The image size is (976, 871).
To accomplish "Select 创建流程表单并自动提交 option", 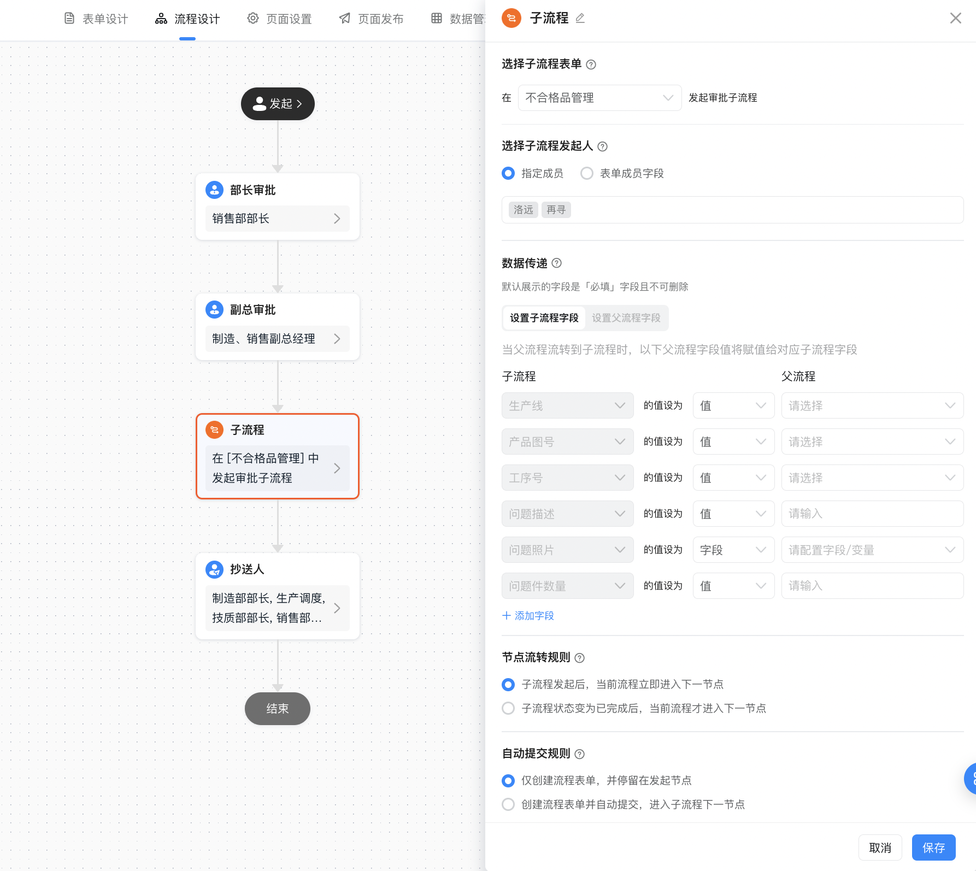I will point(508,805).
